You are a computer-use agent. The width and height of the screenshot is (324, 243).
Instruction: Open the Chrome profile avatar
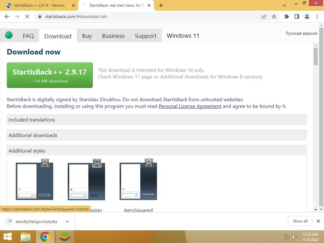click(307, 16)
